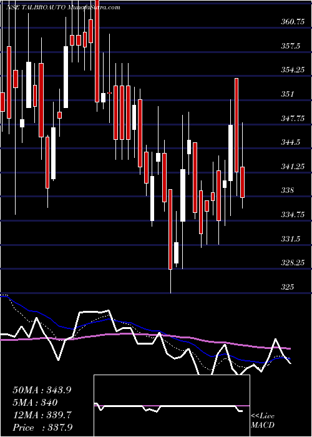Screen dimensions: 312x437
Task: Click the 357.5 price axis label
Action: [291, 46]
